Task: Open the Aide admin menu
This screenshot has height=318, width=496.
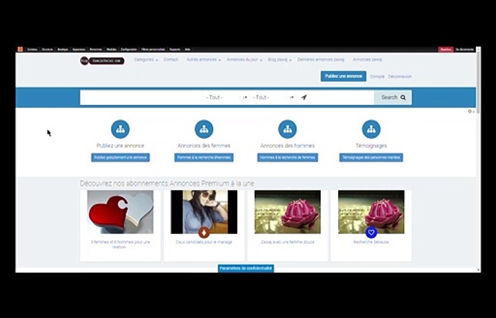Action: (187, 49)
